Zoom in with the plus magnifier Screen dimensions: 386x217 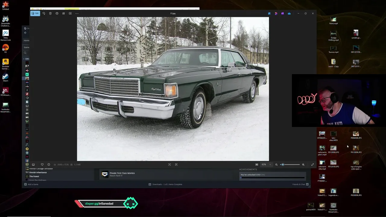coord(303,165)
